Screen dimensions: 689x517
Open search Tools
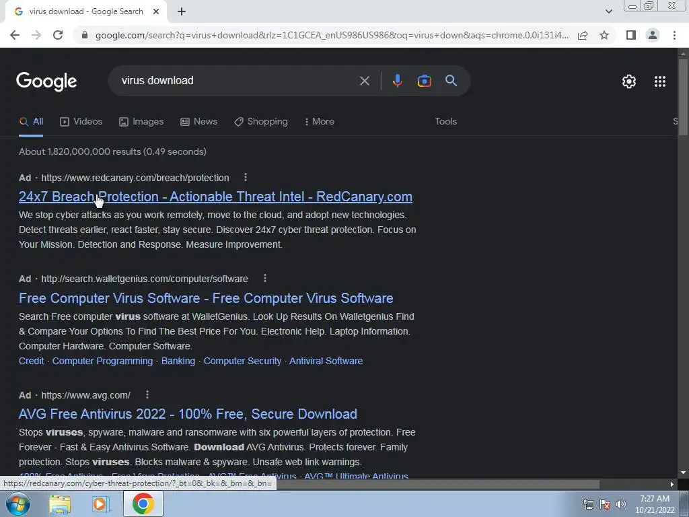(445, 121)
